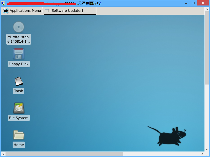Click the horizontal scrollbar right arrow
The image size is (210, 157).
[202, 154]
